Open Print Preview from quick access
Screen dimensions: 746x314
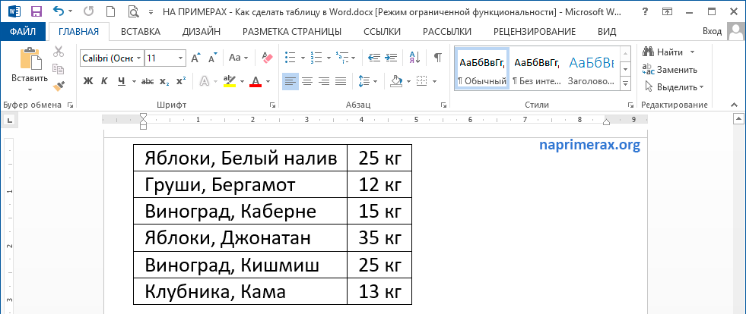pos(133,11)
